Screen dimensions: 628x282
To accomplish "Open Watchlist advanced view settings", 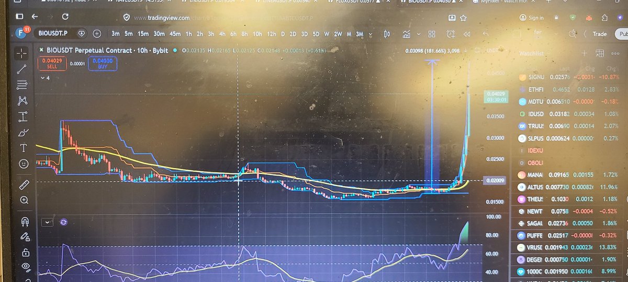I will point(600,53).
